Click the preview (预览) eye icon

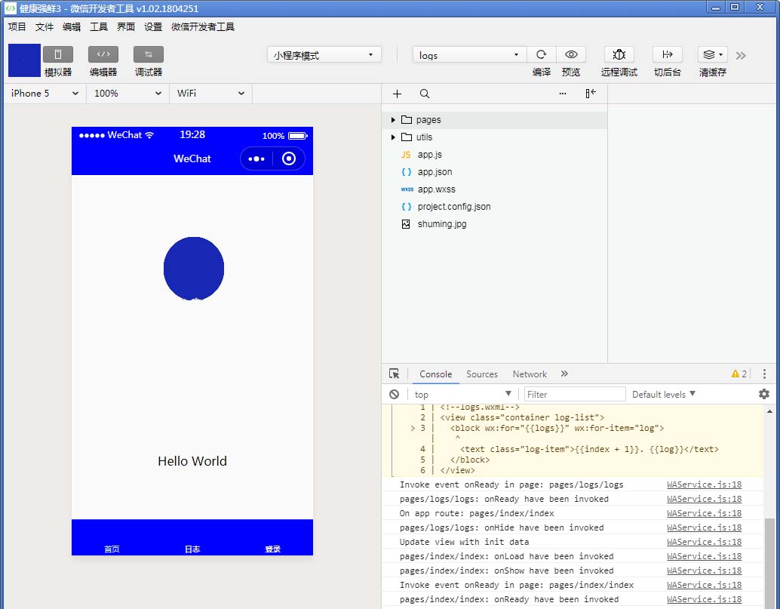pos(571,54)
